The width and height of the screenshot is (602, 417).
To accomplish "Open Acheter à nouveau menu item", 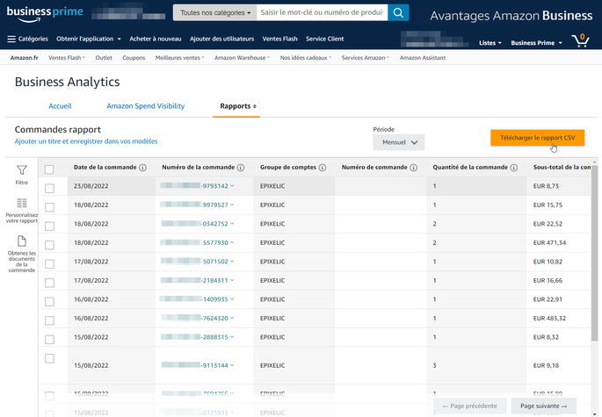I will [x=156, y=39].
